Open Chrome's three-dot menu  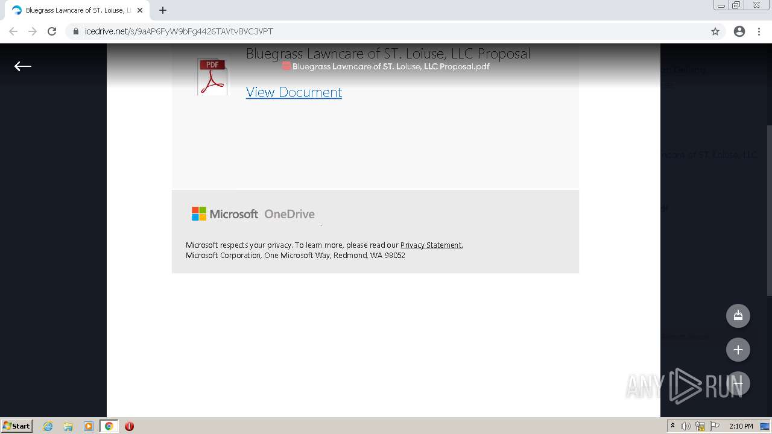[759, 31]
